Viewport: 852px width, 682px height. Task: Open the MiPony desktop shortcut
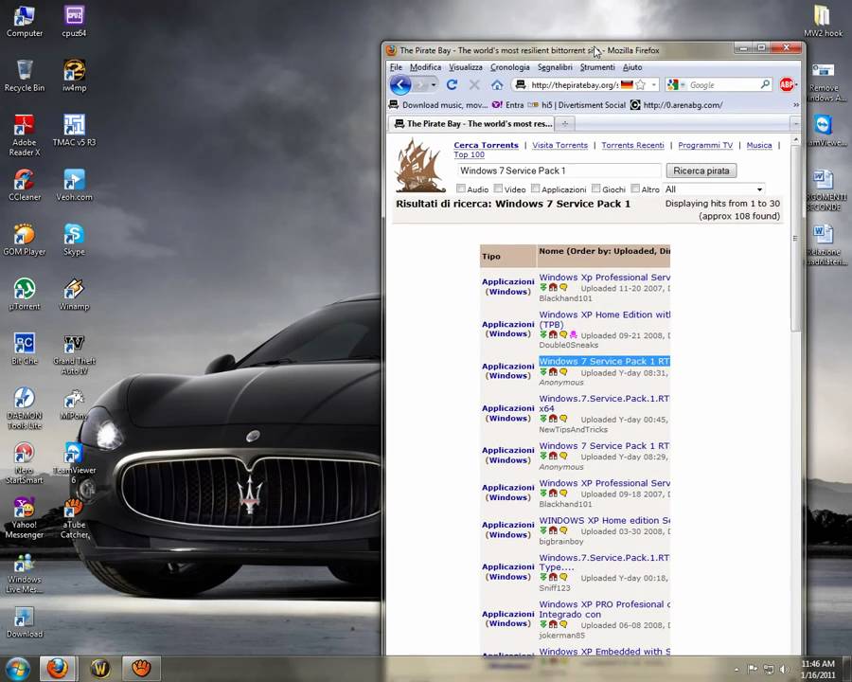click(x=74, y=404)
